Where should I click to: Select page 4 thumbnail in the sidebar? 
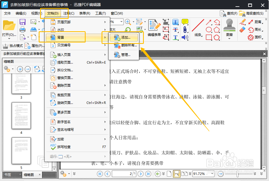pyautogui.click(x=21, y=116)
